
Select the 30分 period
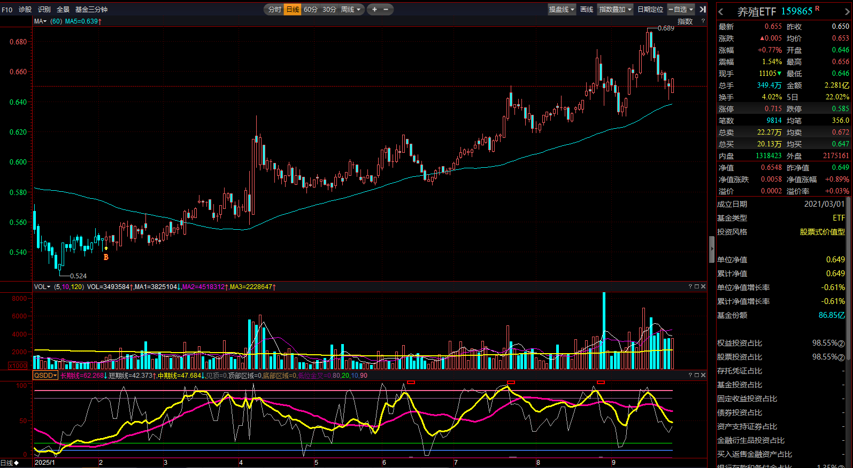329,10
